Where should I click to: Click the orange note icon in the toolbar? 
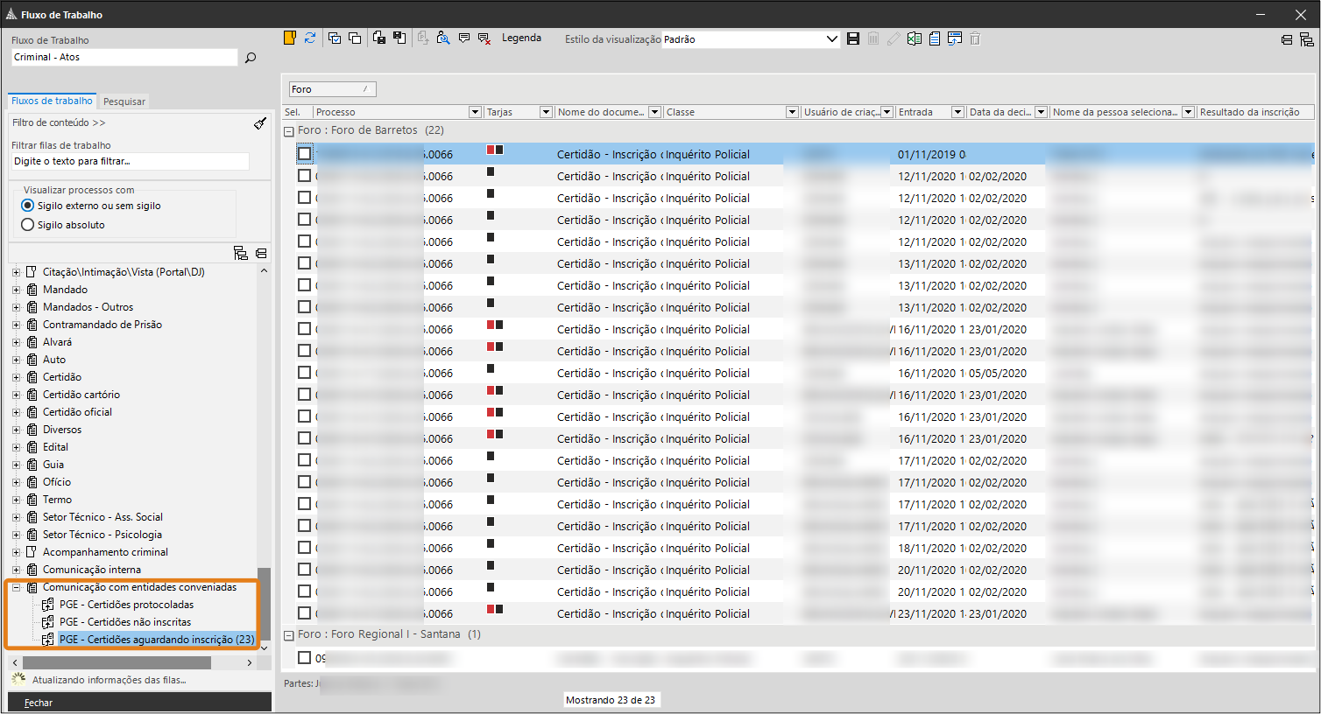click(x=290, y=38)
